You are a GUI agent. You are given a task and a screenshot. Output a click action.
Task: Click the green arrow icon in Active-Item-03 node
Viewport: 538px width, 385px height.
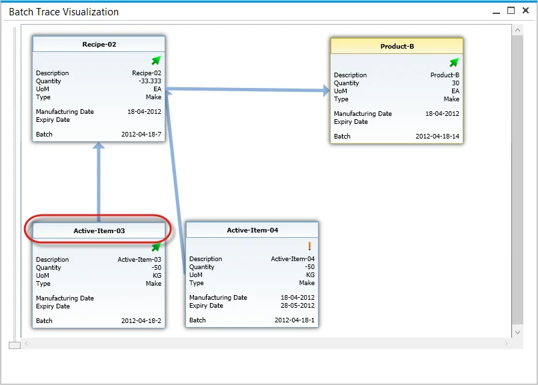(x=156, y=247)
